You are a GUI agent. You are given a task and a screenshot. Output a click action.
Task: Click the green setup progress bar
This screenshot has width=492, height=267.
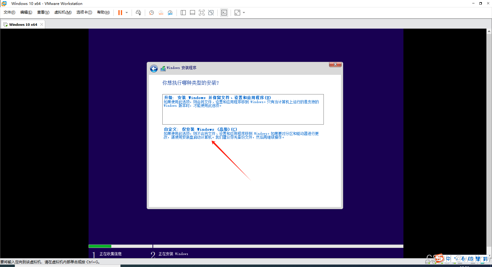point(100,246)
